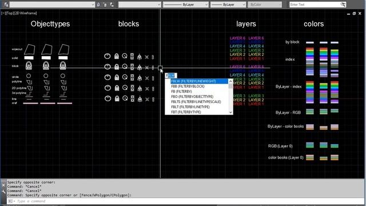
Task: Click the color books (Layer 0) label
Action: click(286, 158)
